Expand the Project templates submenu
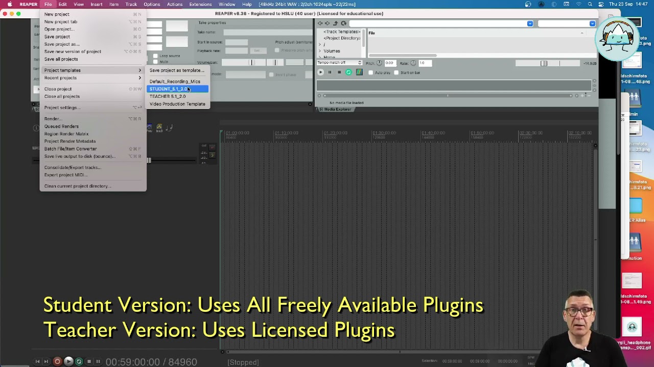Image resolution: width=654 pixels, height=367 pixels. click(x=92, y=70)
